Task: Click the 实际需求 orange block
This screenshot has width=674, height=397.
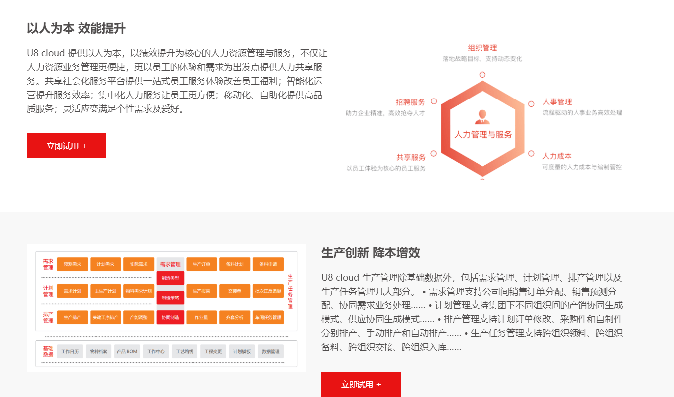Action: tap(139, 264)
